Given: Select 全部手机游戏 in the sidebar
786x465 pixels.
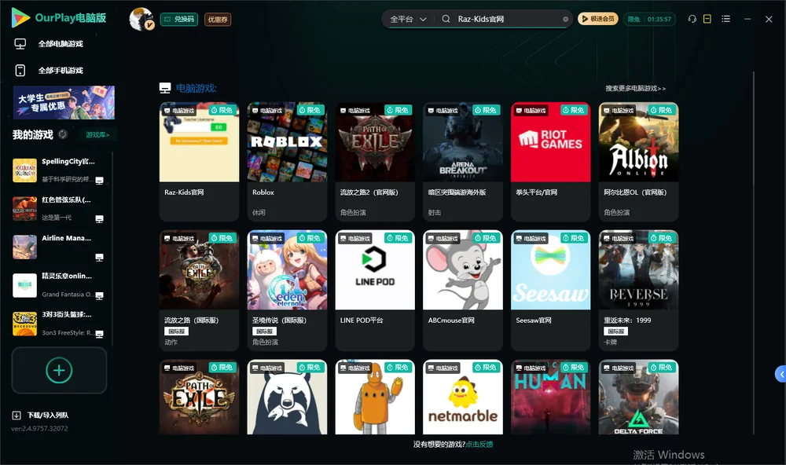Looking at the screenshot, I should [49, 71].
